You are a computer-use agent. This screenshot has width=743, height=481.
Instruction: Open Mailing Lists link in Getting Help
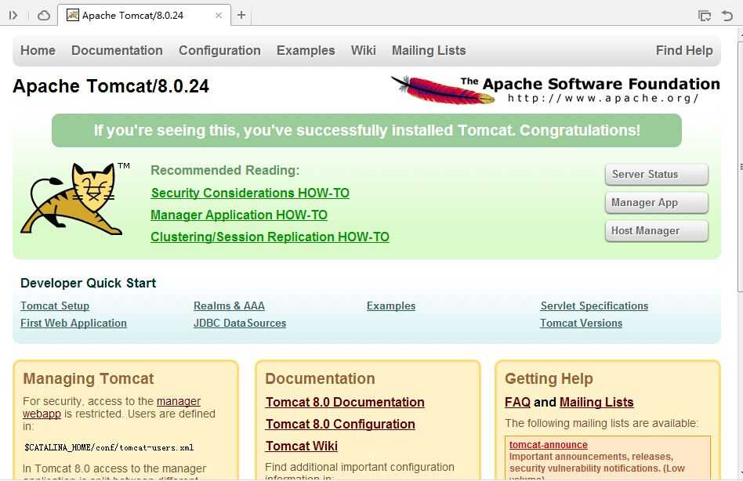click(x=596, y=402)
